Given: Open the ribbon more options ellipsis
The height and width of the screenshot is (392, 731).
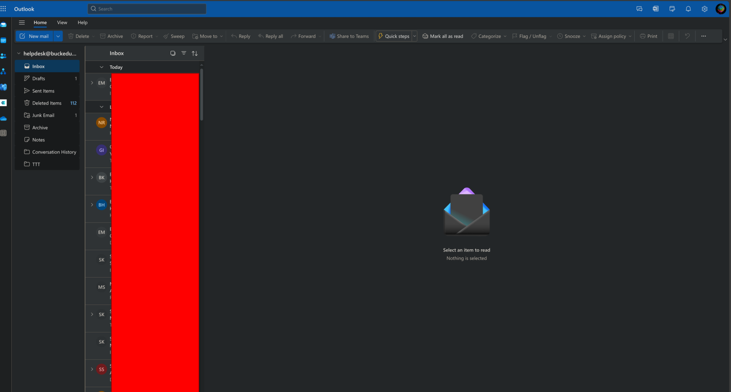Looking at the screenshot, I should (x=704, y=36).
